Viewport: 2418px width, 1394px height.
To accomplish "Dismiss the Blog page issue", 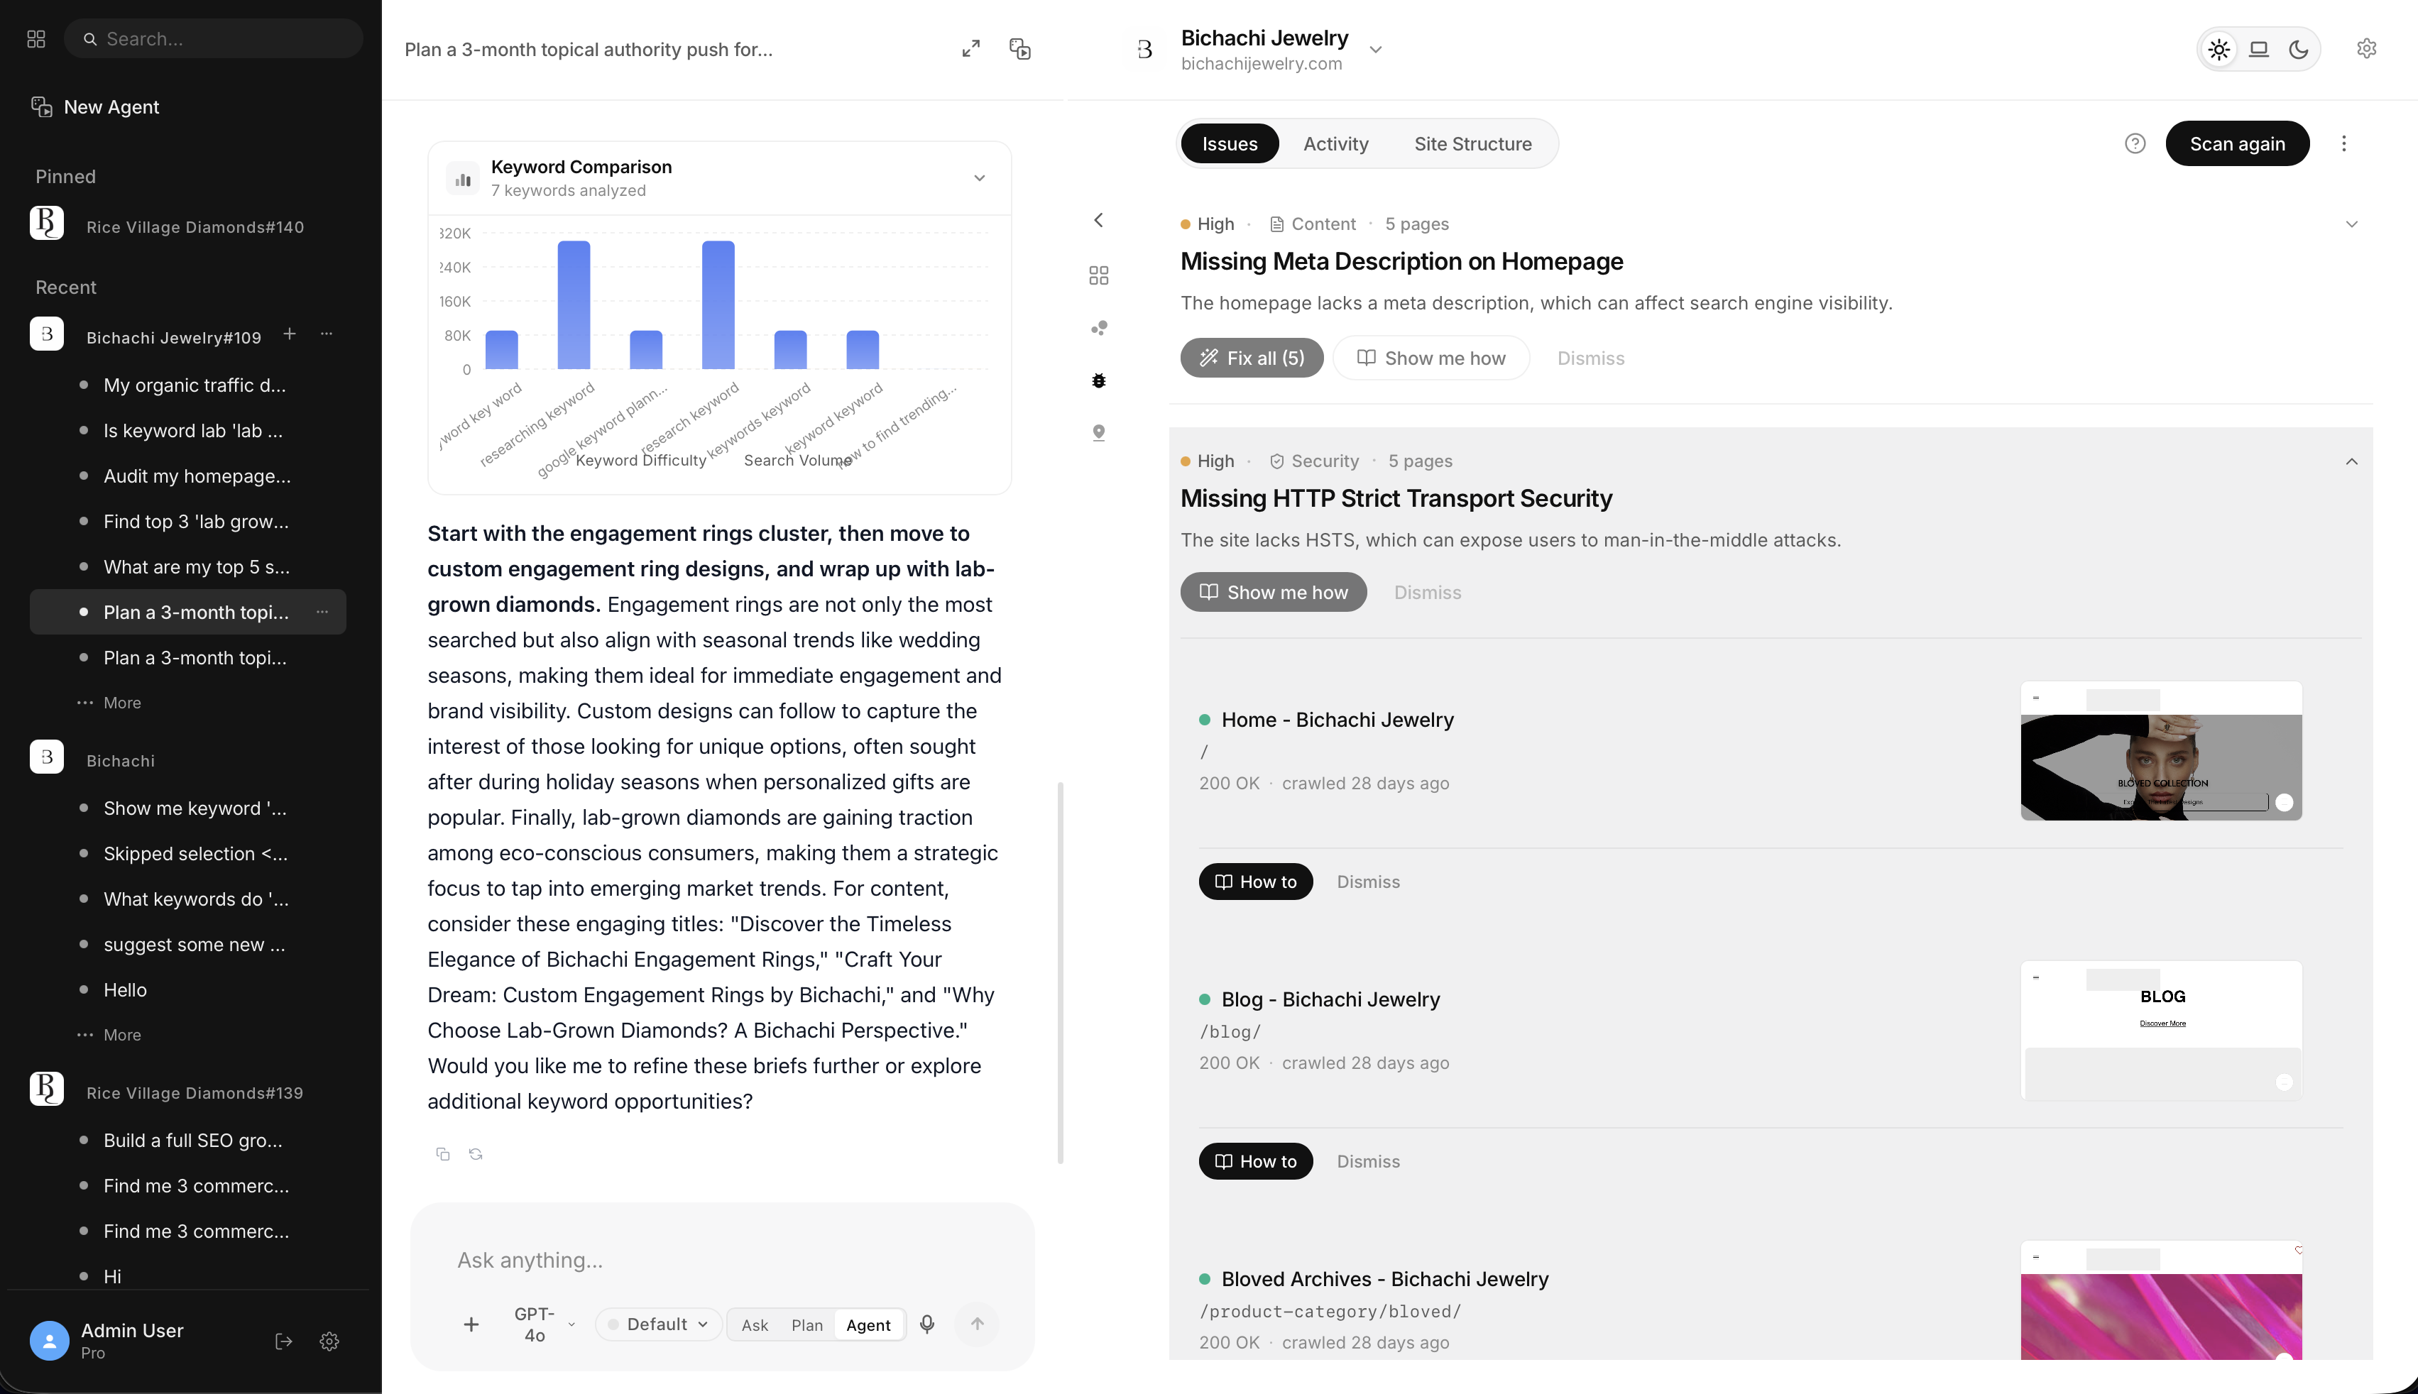I will [1369, 1161].
